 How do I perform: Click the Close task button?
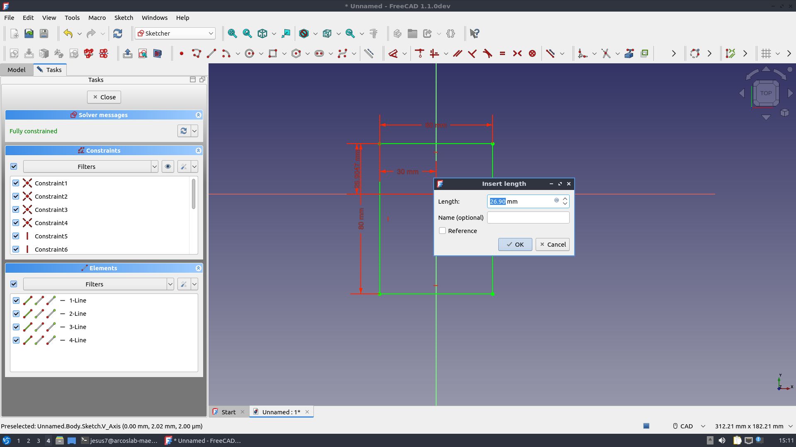click(104, 97)
